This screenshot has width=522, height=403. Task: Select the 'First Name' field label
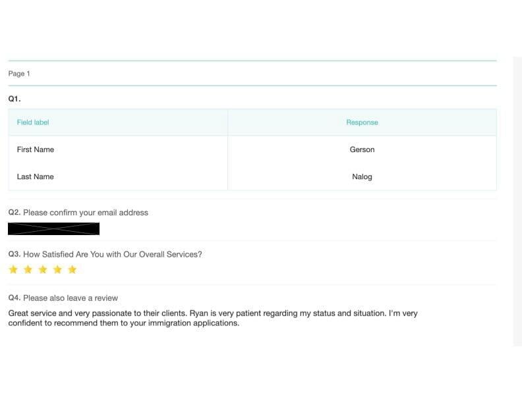pyautogui.click(x=36, y=149)
